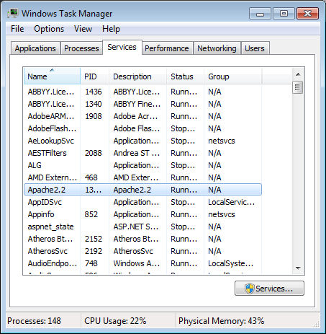Viewport: 326px width, 334px height.
Task: Open the View menu
Action: 83,29
